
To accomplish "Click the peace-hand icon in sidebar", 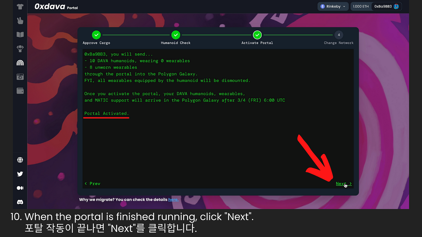I will (x=20, y=20).
